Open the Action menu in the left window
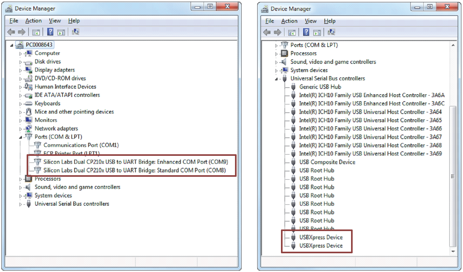The width and height of the screenshot is (463, 272). click(33, 21)
